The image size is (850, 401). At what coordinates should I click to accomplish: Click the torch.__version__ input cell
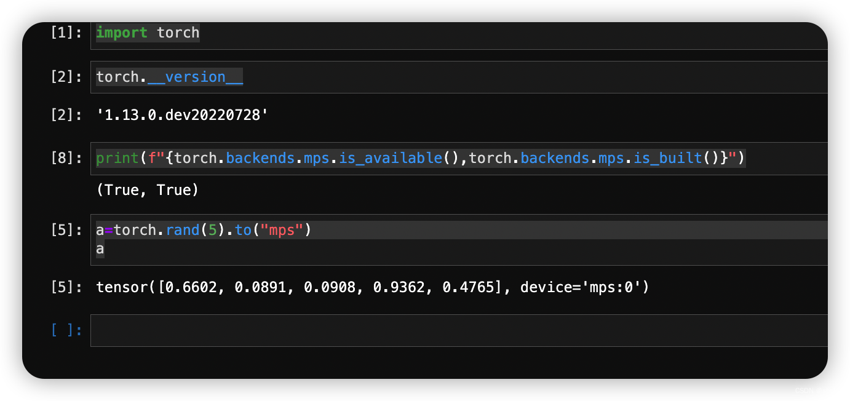pos(459,77)
